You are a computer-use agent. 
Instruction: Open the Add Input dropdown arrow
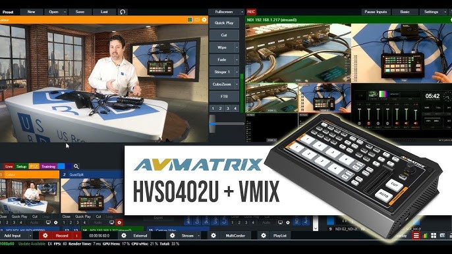(30, 236)
